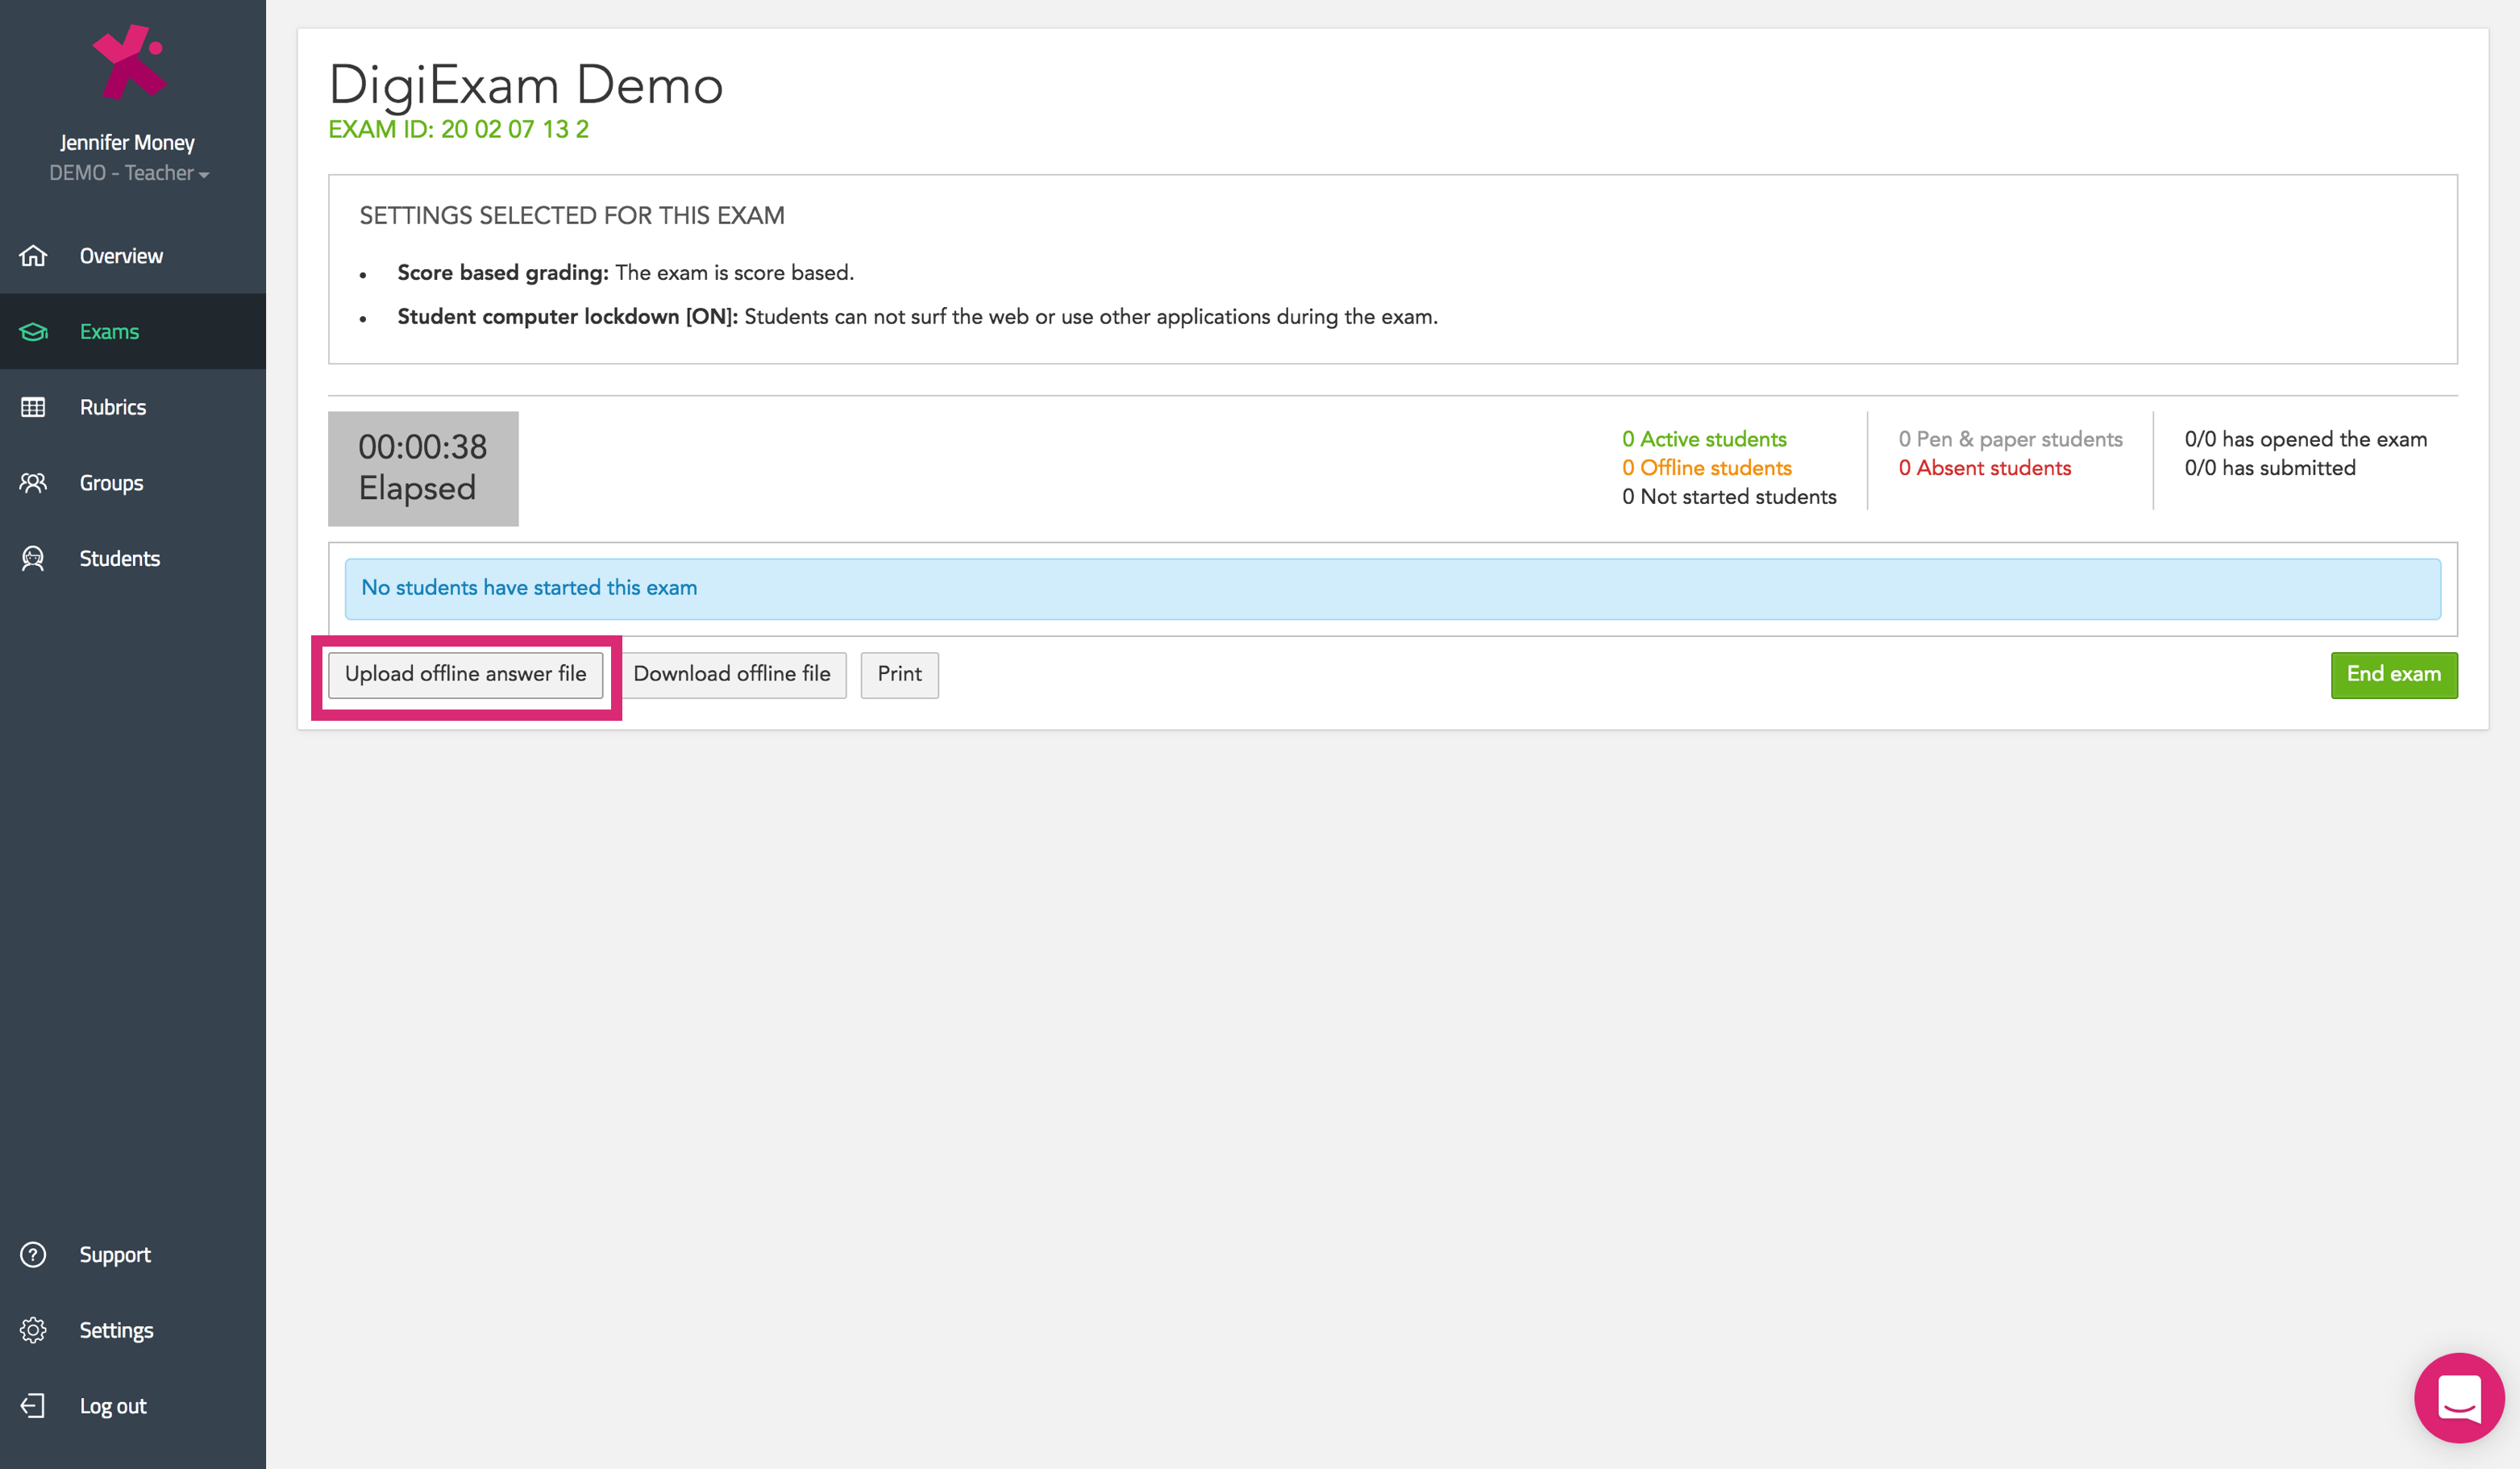Click Download offline file button

(732, 674)
